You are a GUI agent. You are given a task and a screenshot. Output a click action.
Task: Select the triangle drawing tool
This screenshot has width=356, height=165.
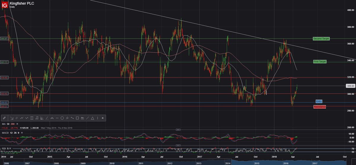click(93, 118)
